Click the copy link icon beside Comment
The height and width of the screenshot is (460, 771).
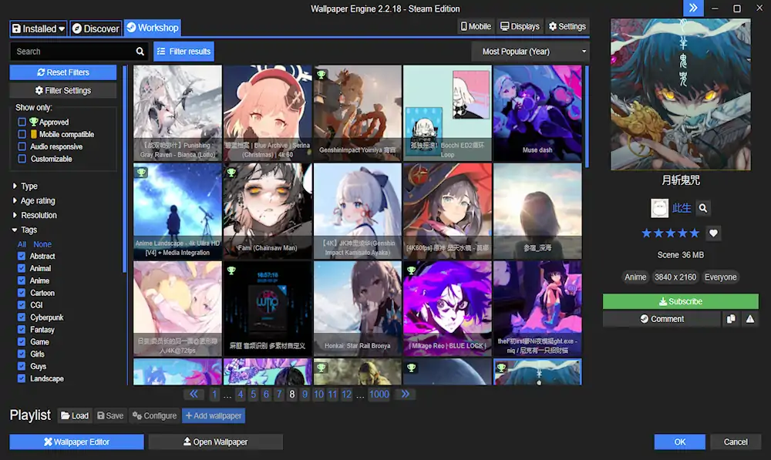[x=731, y=319]
